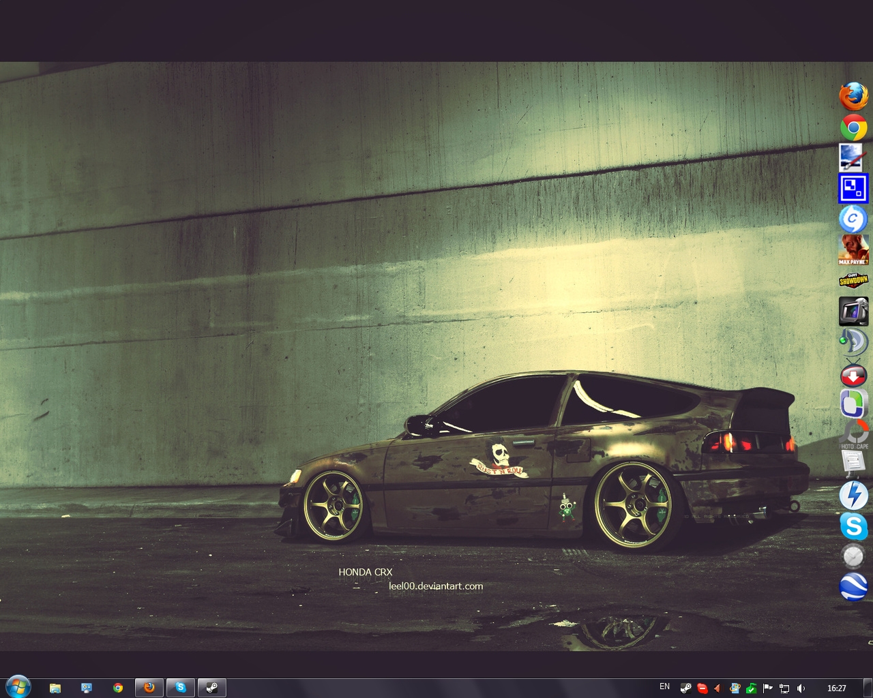Launch Google Earth from the dock

[x=853, y=588]
